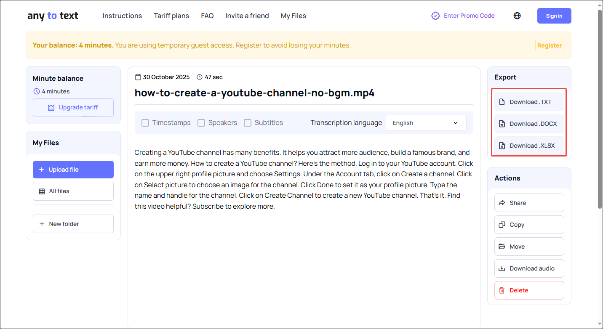Click the globe language icon
This screenshot has width=603, height=329.
[517, 16]
